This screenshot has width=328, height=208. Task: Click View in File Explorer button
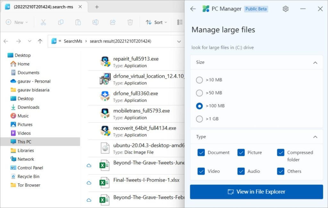click(256, 192)
